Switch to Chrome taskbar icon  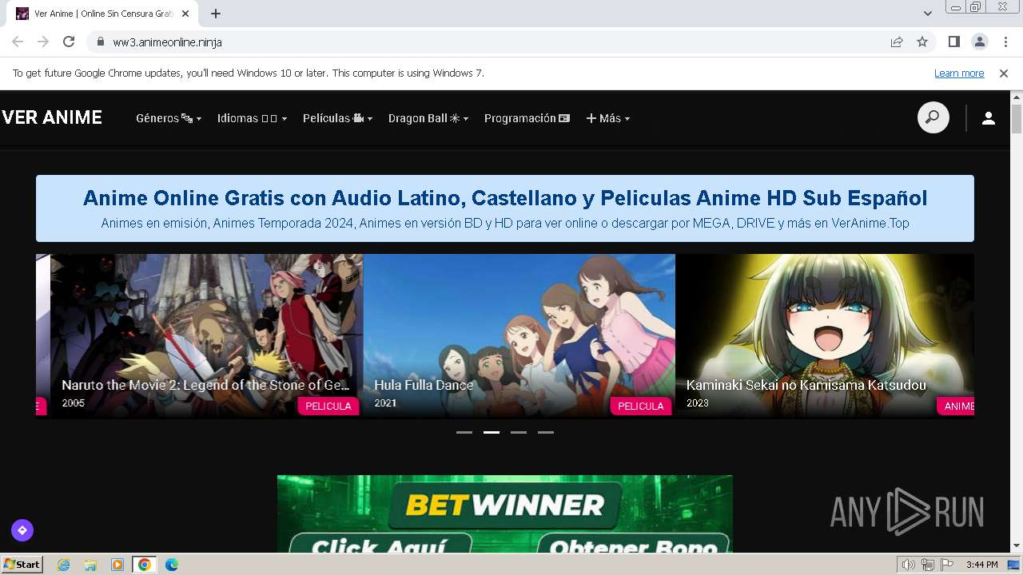click(145, 565)
